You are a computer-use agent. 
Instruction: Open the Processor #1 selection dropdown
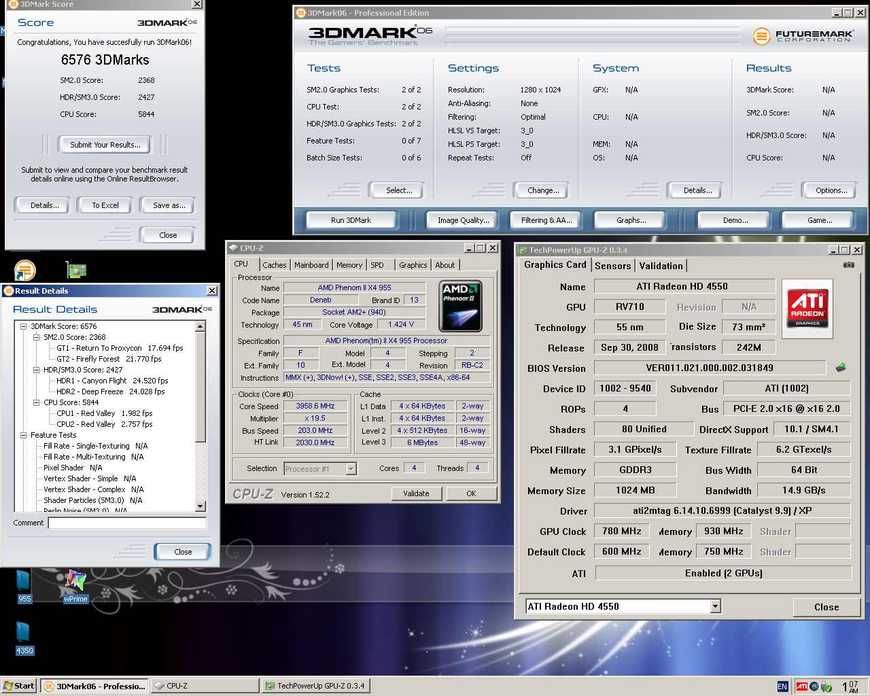351,468
